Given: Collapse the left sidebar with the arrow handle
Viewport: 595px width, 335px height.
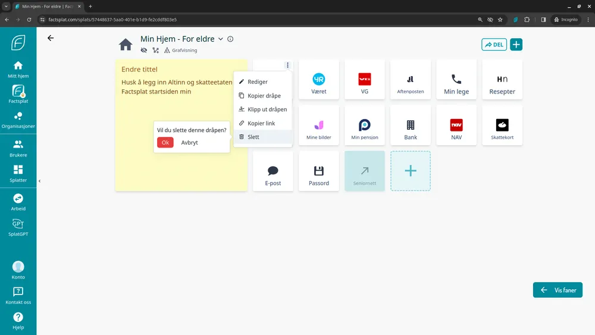Looking at the screenshot, I should point(39,181).
